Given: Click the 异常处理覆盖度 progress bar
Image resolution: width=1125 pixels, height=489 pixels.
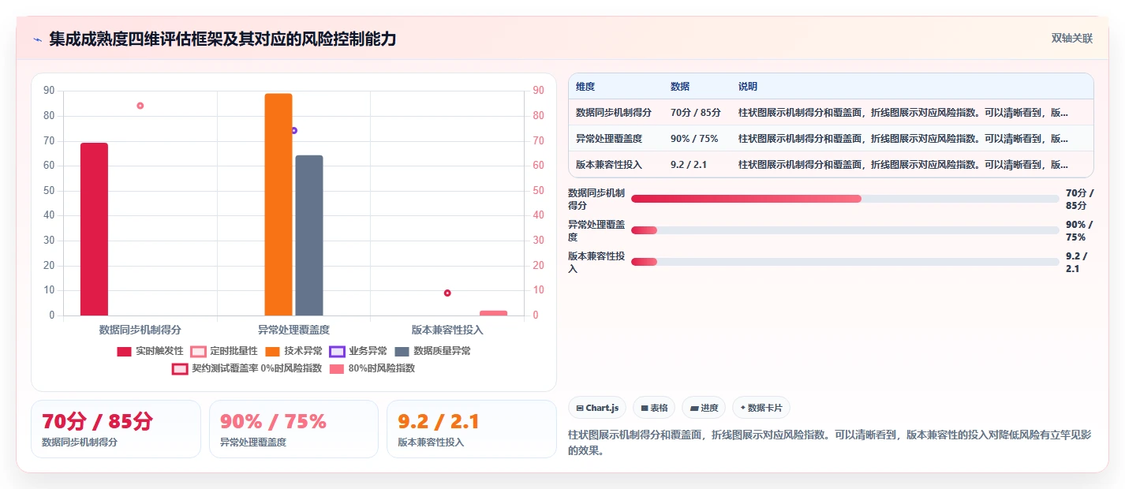Looking at the screenshot, I should [845, 230].
